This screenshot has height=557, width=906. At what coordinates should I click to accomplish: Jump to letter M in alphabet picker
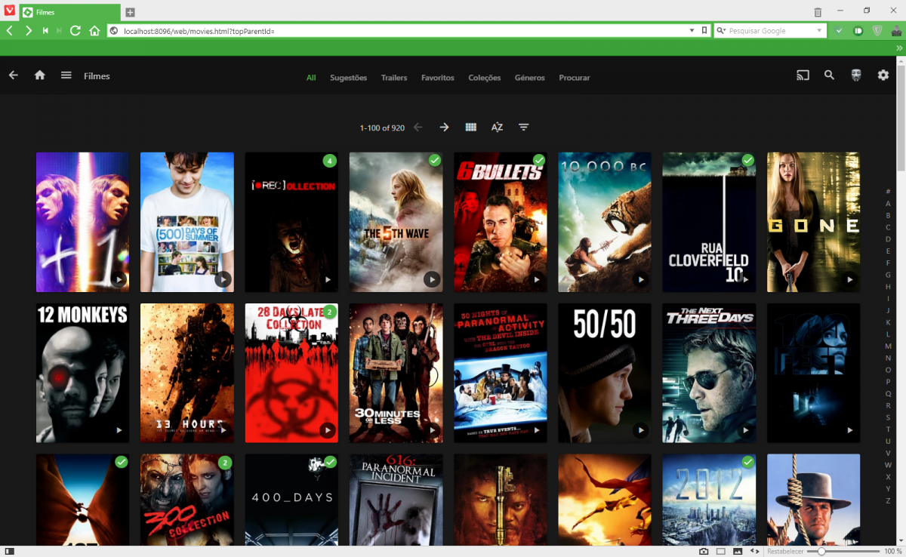click(x=888, y=346)
